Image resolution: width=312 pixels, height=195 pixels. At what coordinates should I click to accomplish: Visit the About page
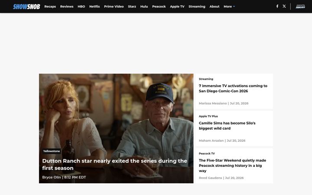214,6
